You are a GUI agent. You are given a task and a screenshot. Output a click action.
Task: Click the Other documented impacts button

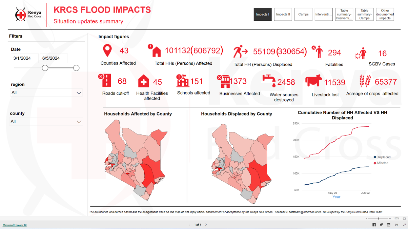coord(385,14)
